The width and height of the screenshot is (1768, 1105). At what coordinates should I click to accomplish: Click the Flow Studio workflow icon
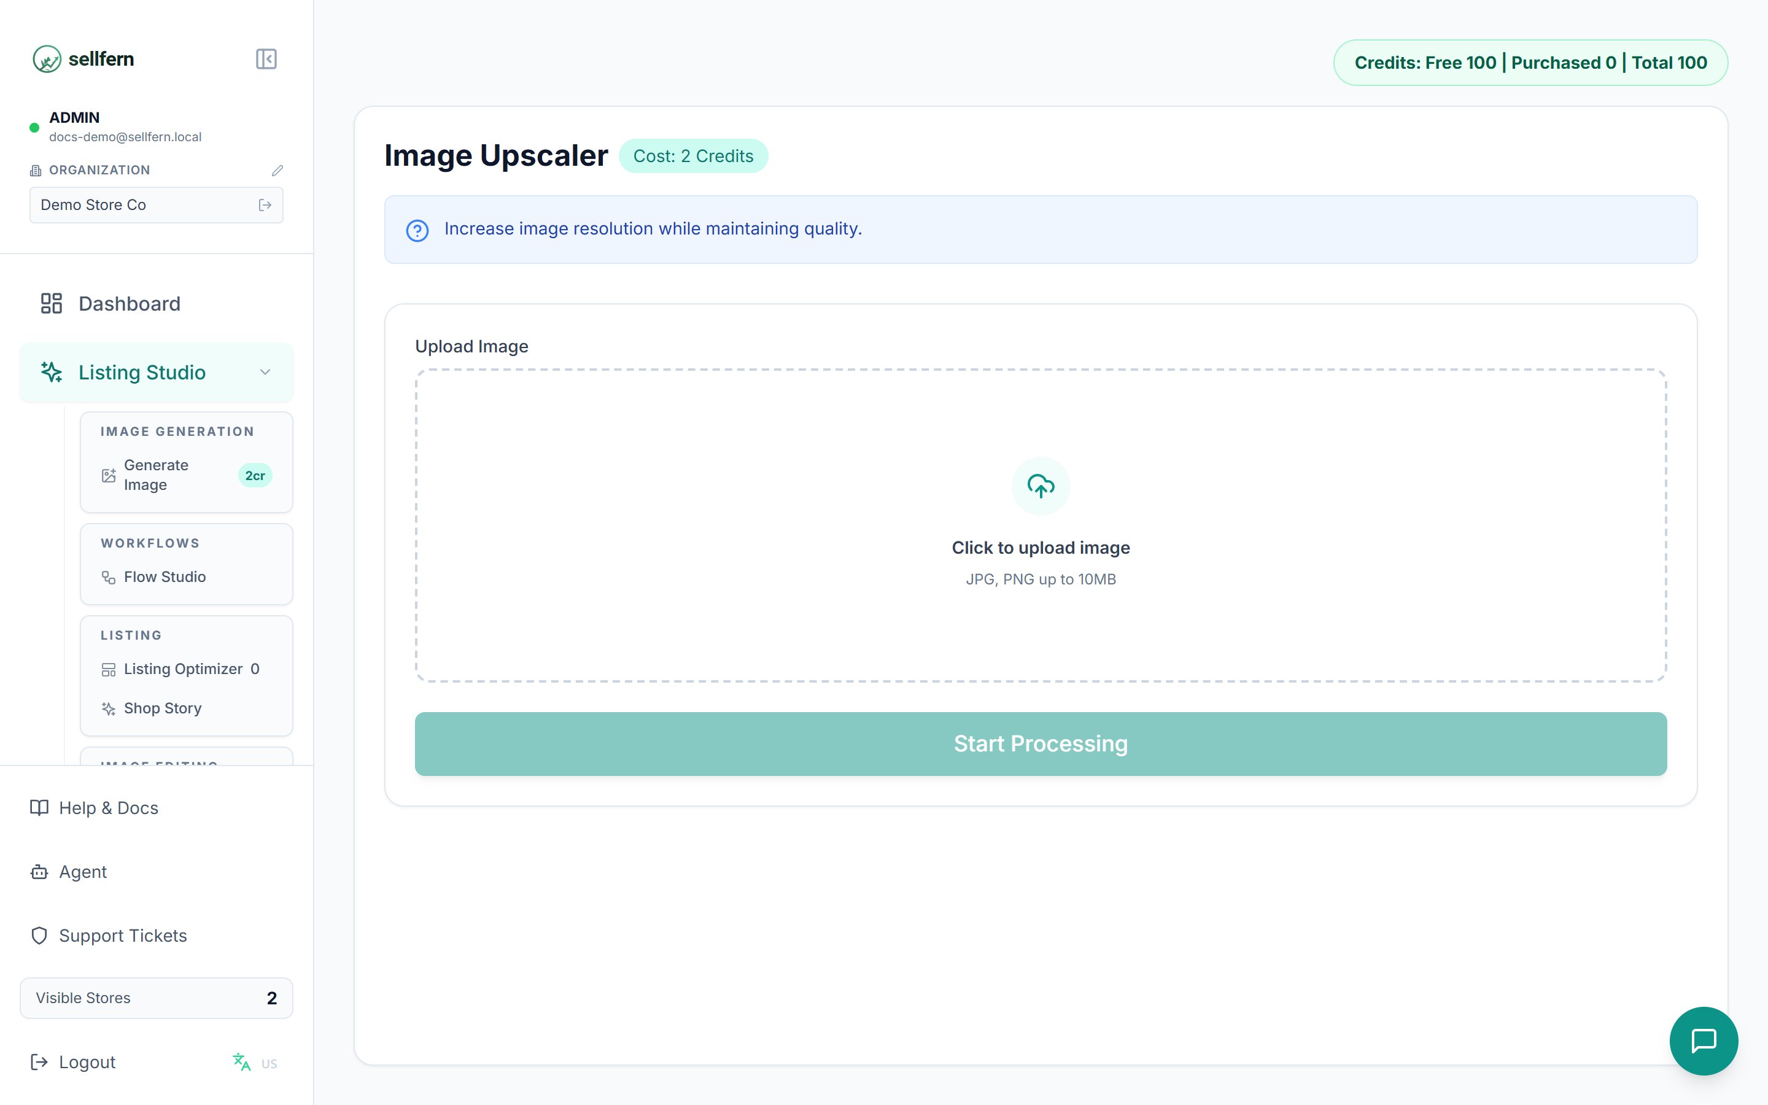coord(108,577)
